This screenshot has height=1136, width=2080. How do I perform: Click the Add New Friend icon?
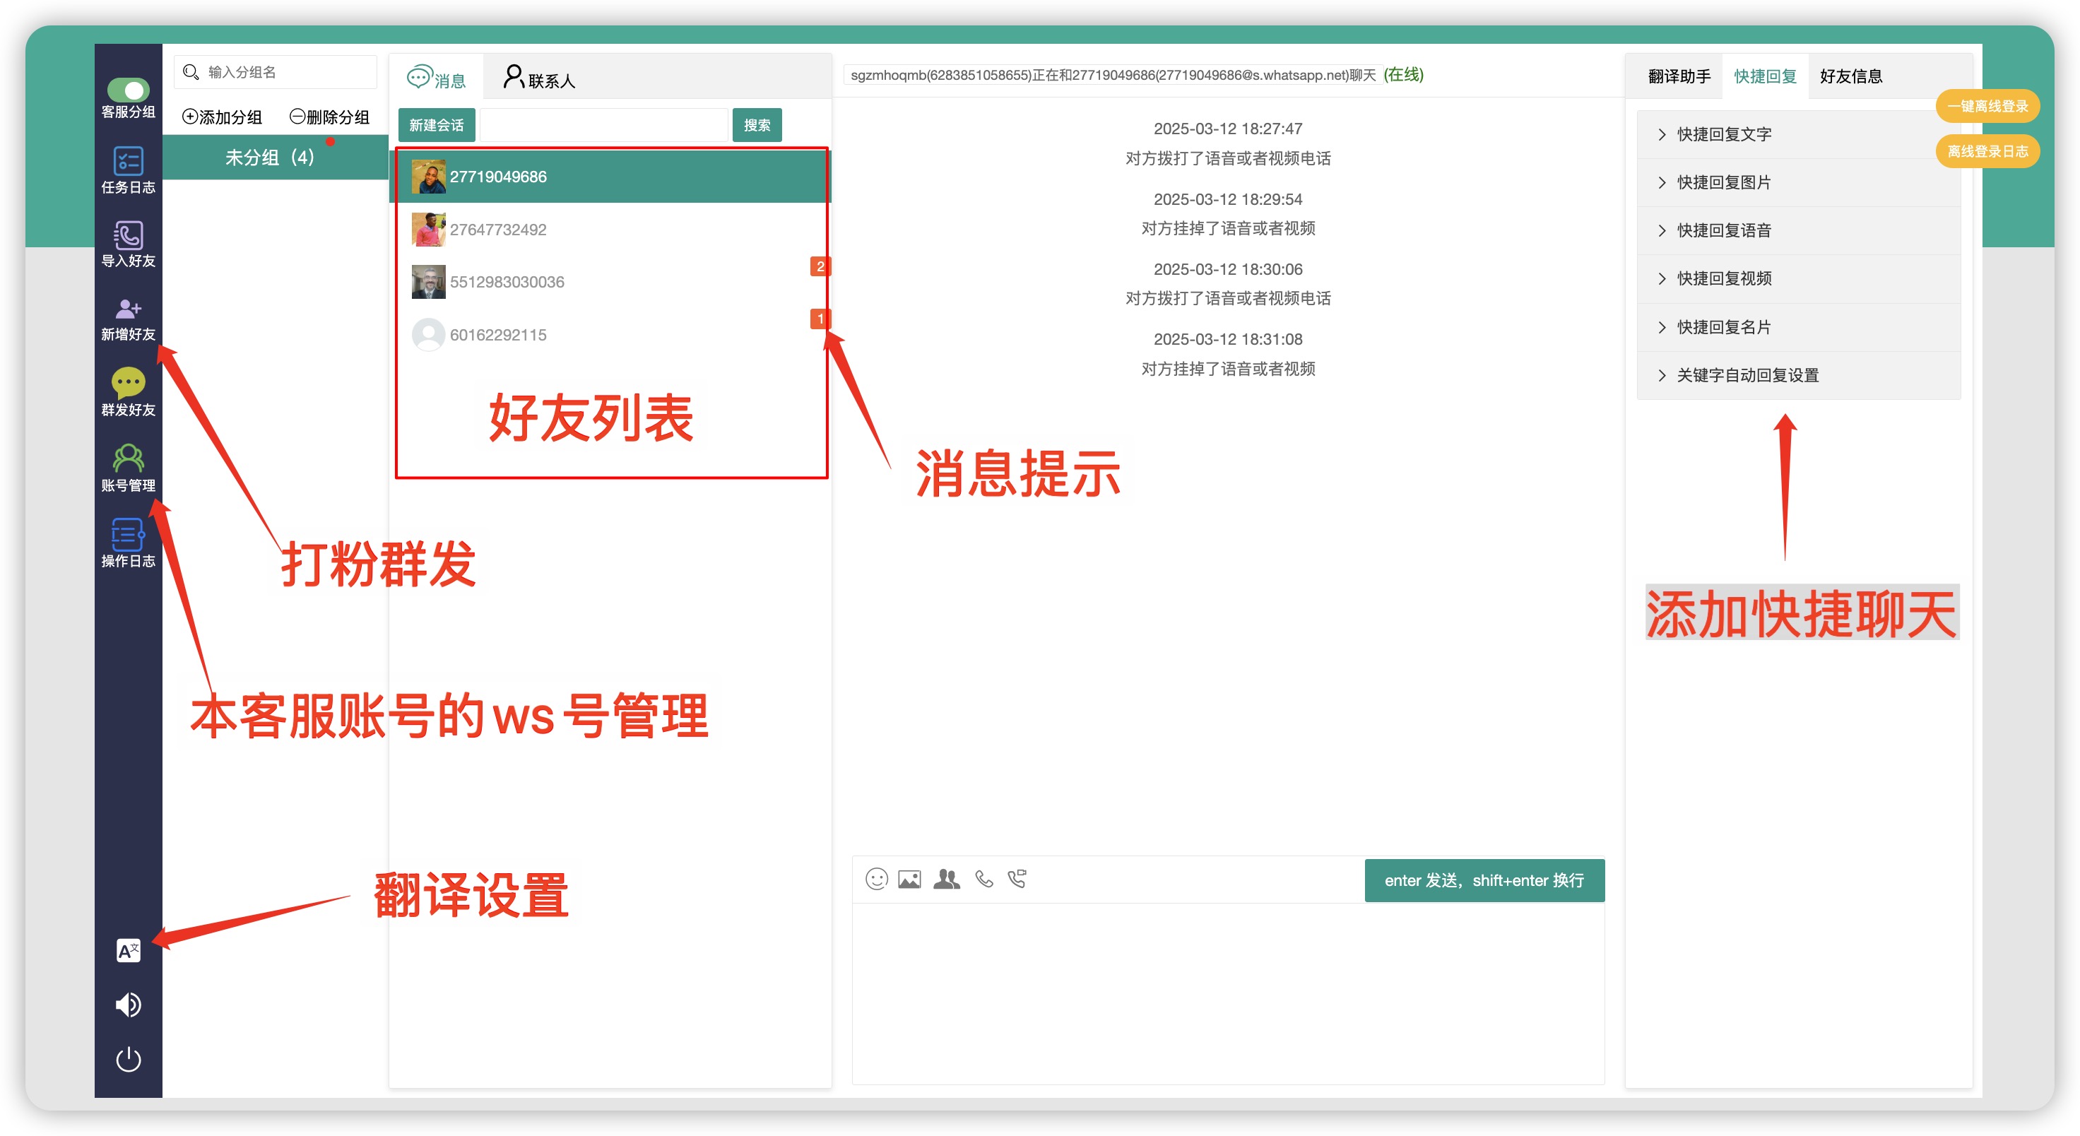click(x=129, y=309)
